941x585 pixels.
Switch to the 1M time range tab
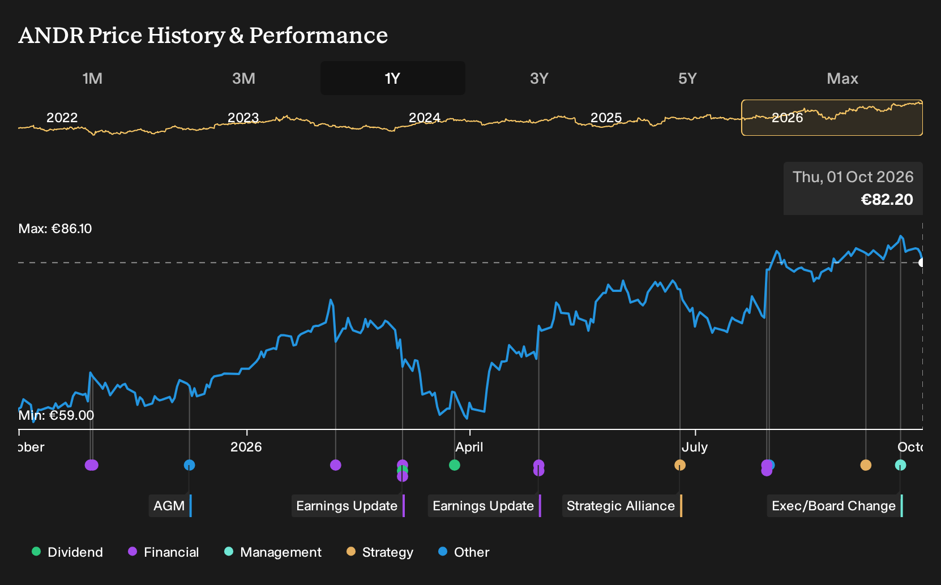pyautogui.click(x=92, y=78)
